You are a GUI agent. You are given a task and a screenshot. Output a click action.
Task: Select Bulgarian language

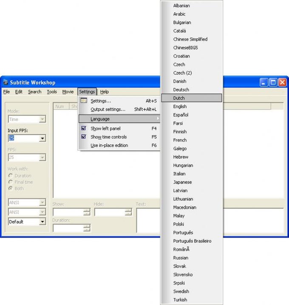point(192,23)
